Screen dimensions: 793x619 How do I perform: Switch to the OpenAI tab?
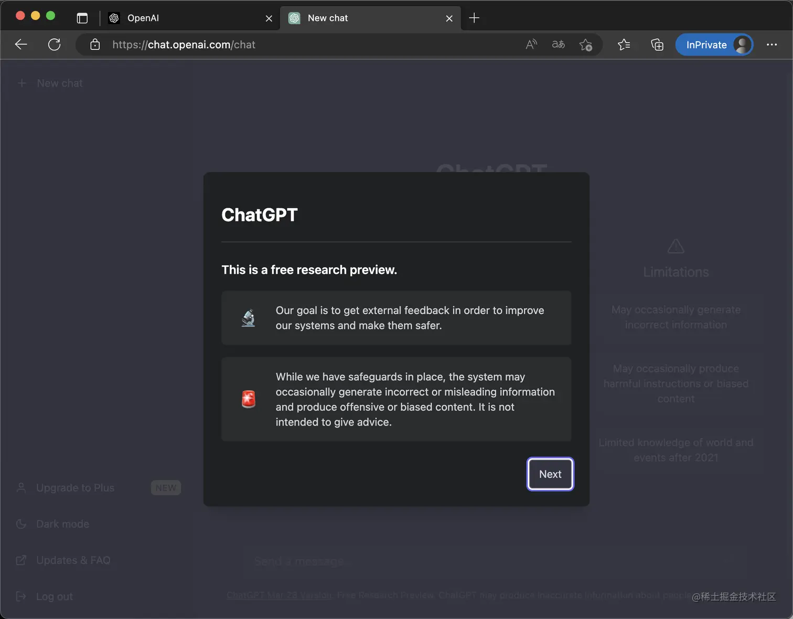click(x=190, y=18)
